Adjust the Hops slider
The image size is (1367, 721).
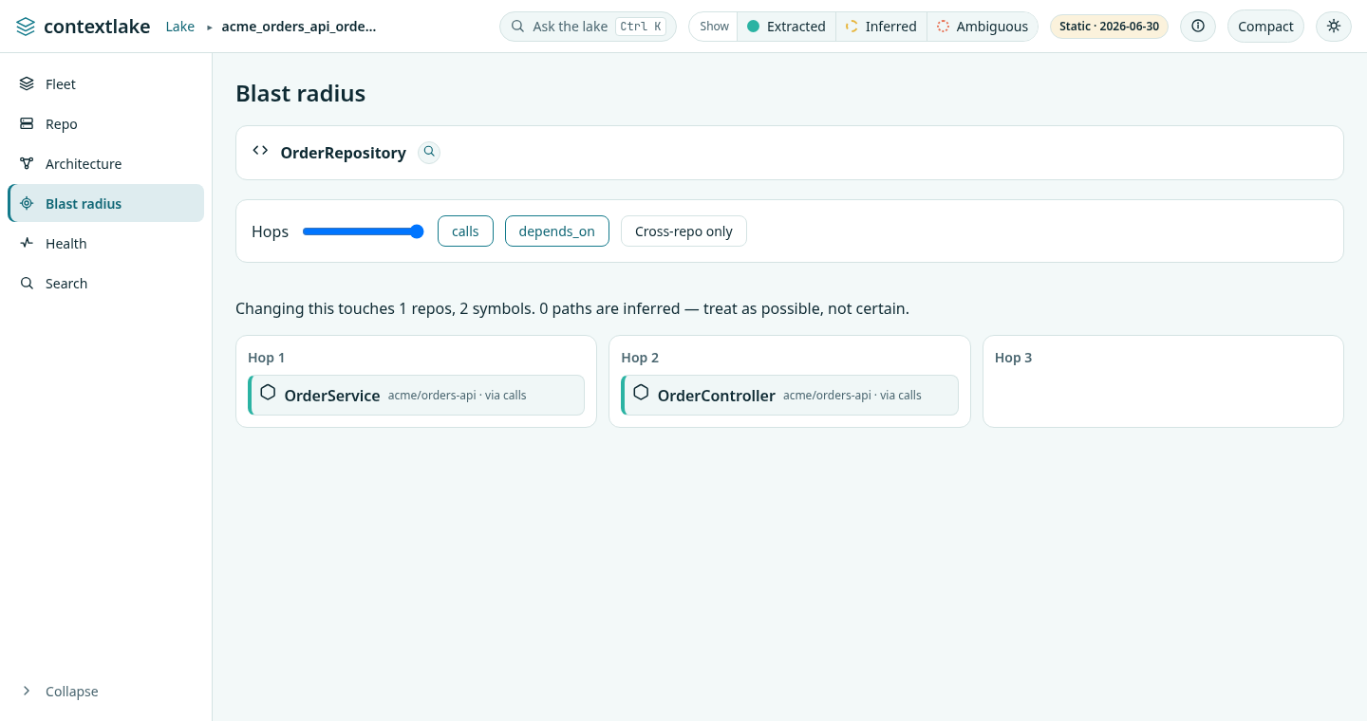[363, 231]
